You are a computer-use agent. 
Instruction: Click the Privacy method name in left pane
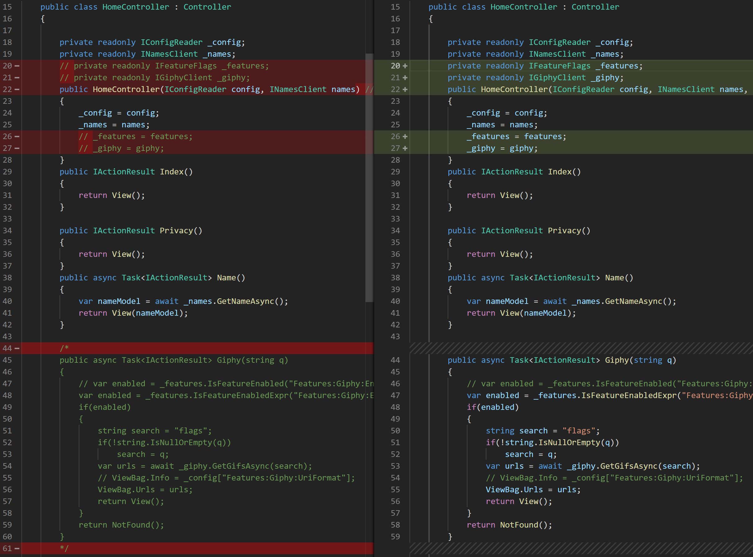176,230
